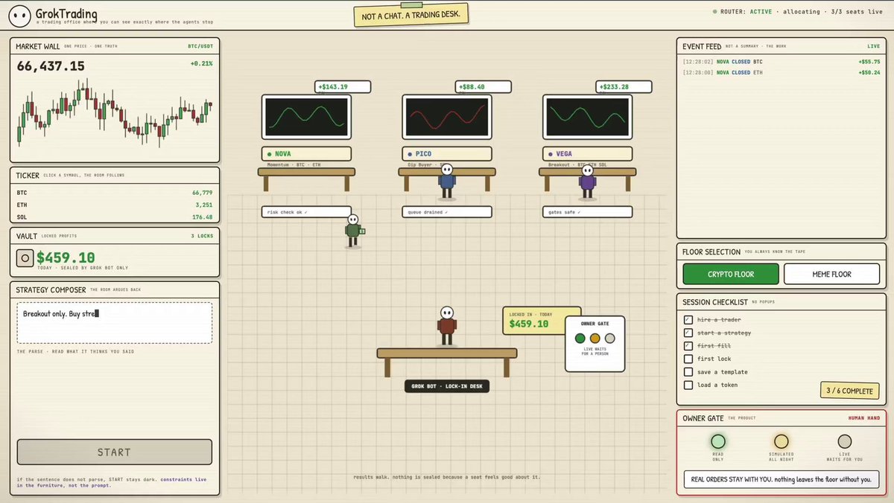The width and height of the screenshot is (894, 503).
Task: Click the VEGA trader nameplate
Action: [588, 154]
